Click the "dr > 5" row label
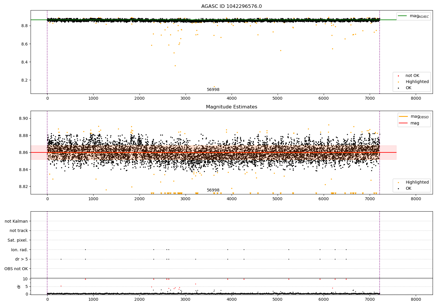437x306 pixels. [22, 259]
